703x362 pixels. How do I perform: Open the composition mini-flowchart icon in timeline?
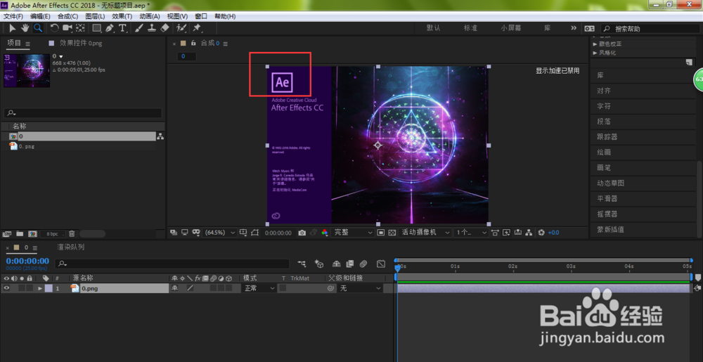[302, 264]
